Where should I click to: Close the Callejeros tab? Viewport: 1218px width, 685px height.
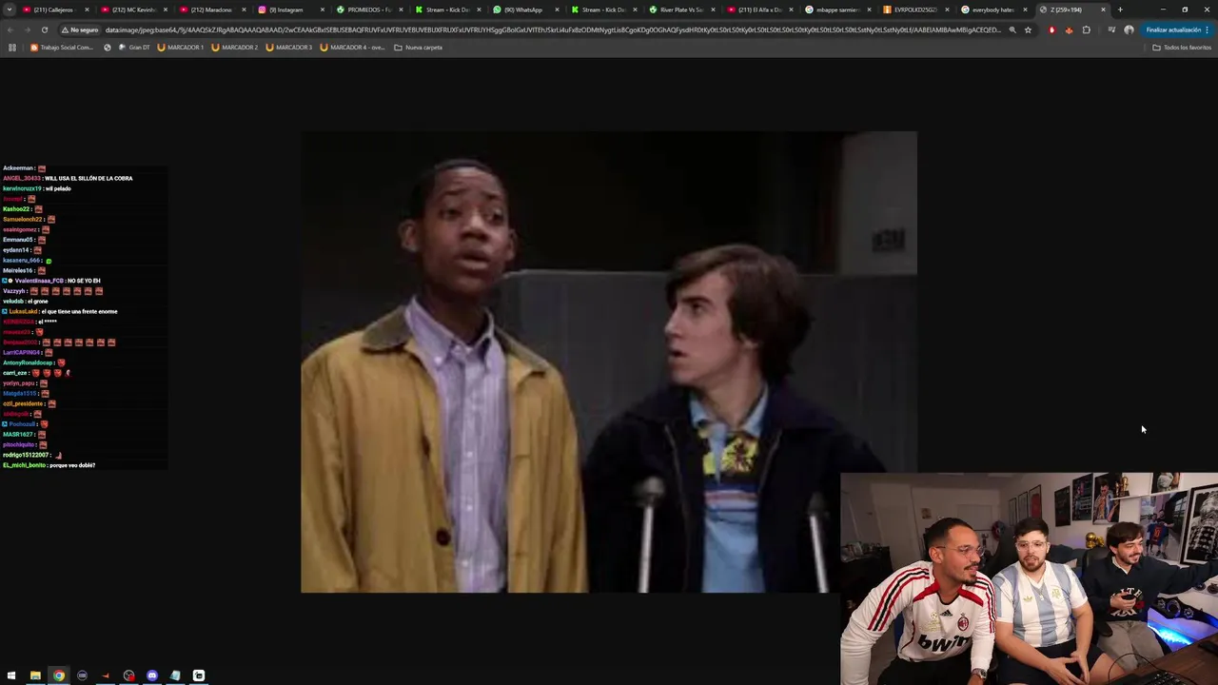(87, 10)
